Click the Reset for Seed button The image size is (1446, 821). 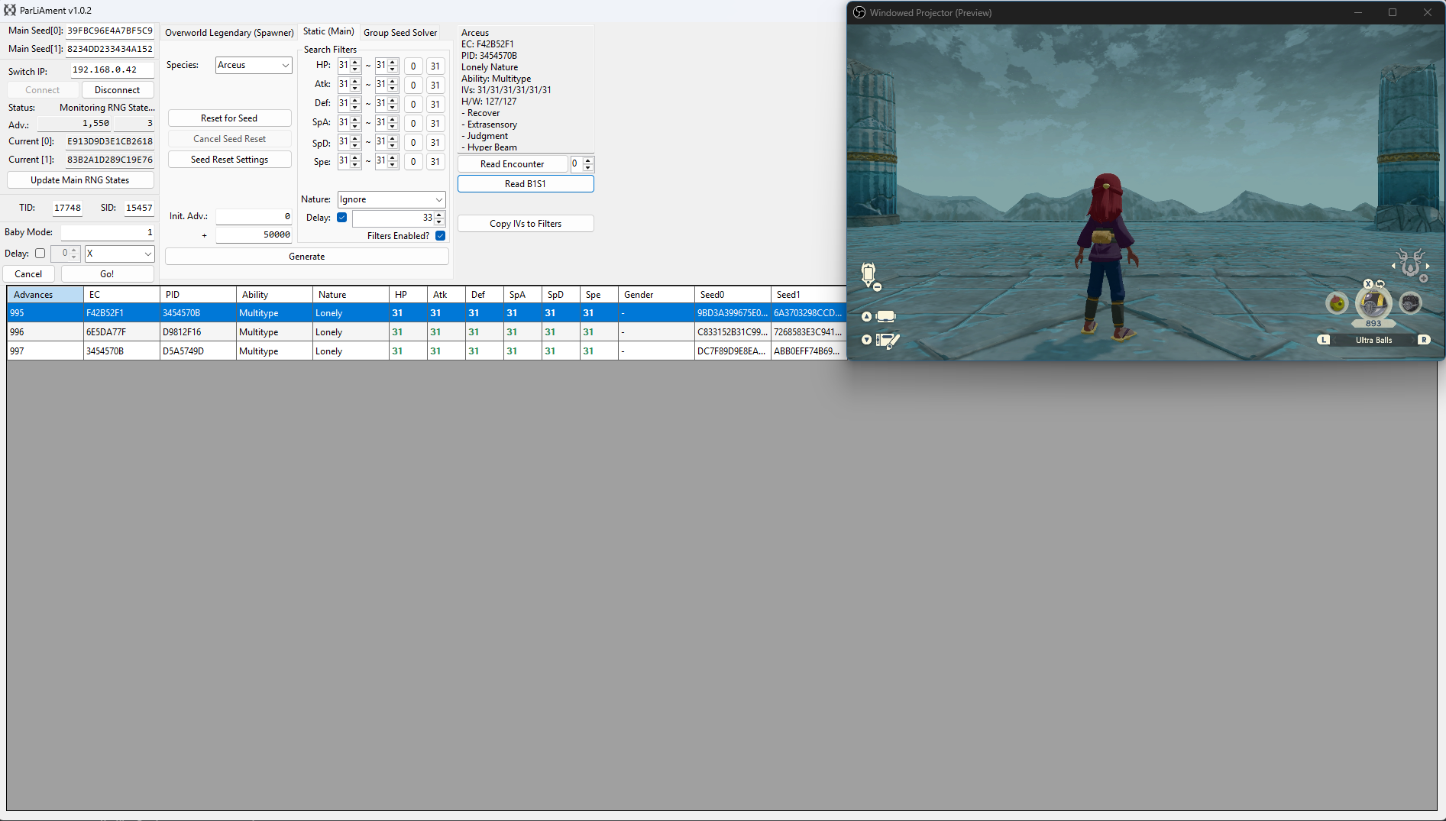(229, 118)
